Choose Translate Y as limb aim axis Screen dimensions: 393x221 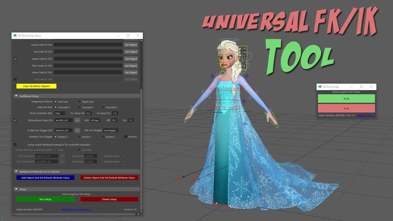tap(79, 107)
